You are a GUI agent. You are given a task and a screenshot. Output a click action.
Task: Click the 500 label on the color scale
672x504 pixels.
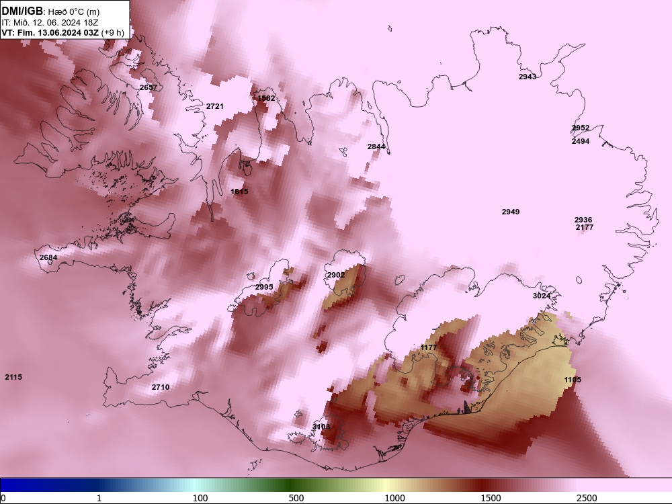pos(296,498)
